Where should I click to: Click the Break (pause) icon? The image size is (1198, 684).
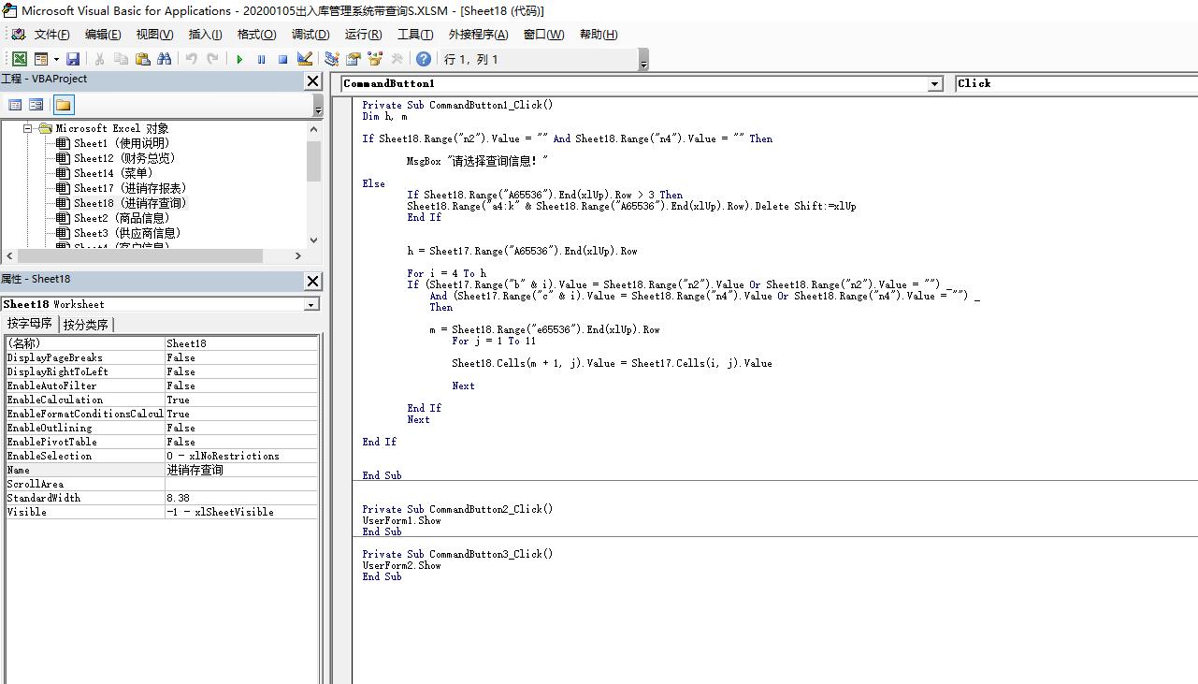pyautogui.click(x=261, y=59)
